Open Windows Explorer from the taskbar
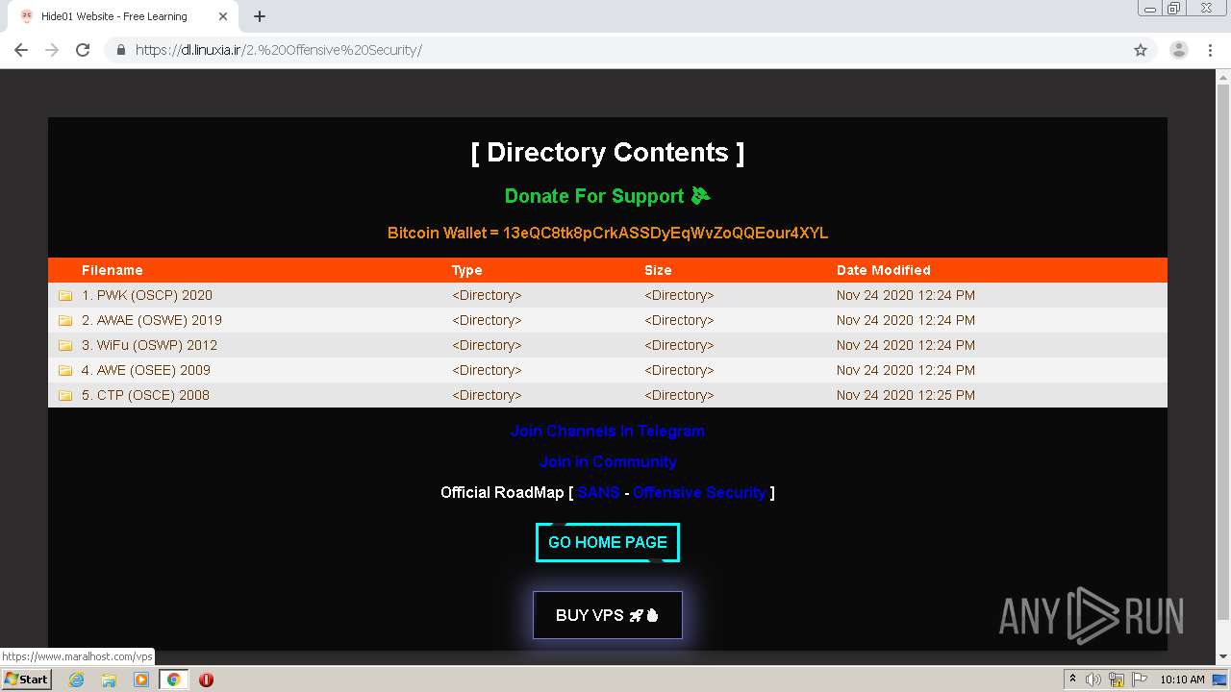This screenshot has width=1231, height=692. tap(109, 680)
